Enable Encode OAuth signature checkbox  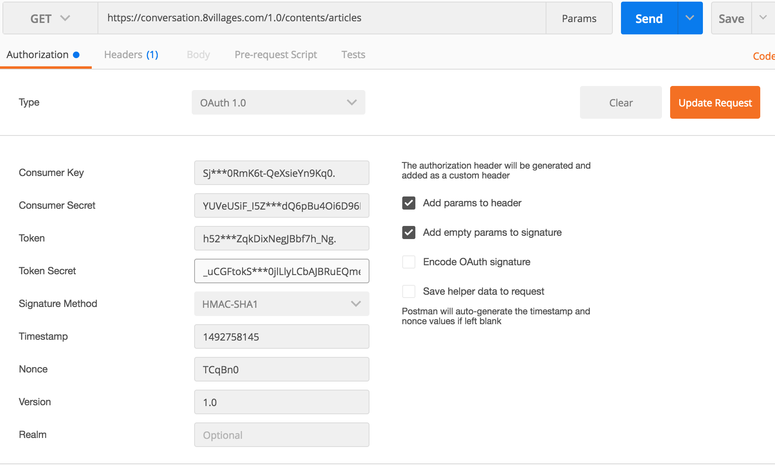coord(409,262)
